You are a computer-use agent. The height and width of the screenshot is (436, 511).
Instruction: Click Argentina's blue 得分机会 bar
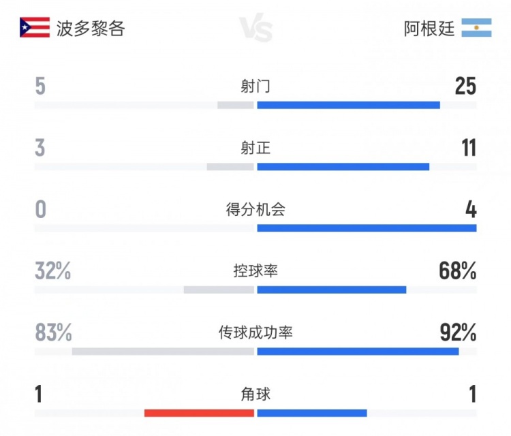click(x=367, y=228)
